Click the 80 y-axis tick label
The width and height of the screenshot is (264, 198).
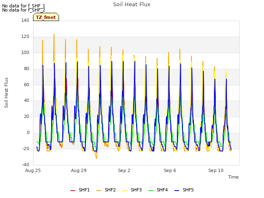click(x=26, y=69)
